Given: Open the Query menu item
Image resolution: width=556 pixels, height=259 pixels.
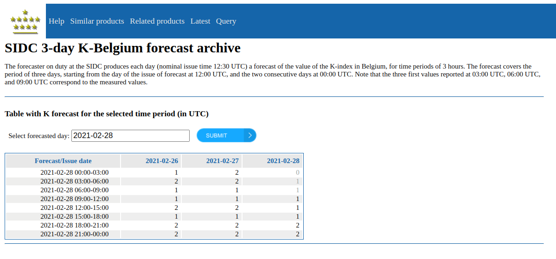Looking at the screenshot, I should tap(226, 21).
